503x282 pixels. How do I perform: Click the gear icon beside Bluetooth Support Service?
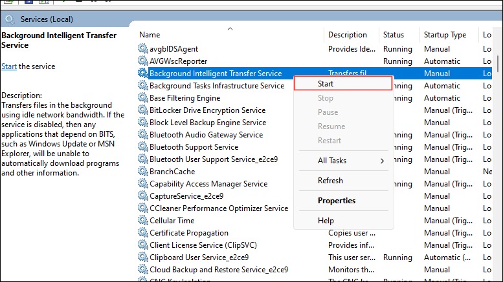(x=143, y=146)
